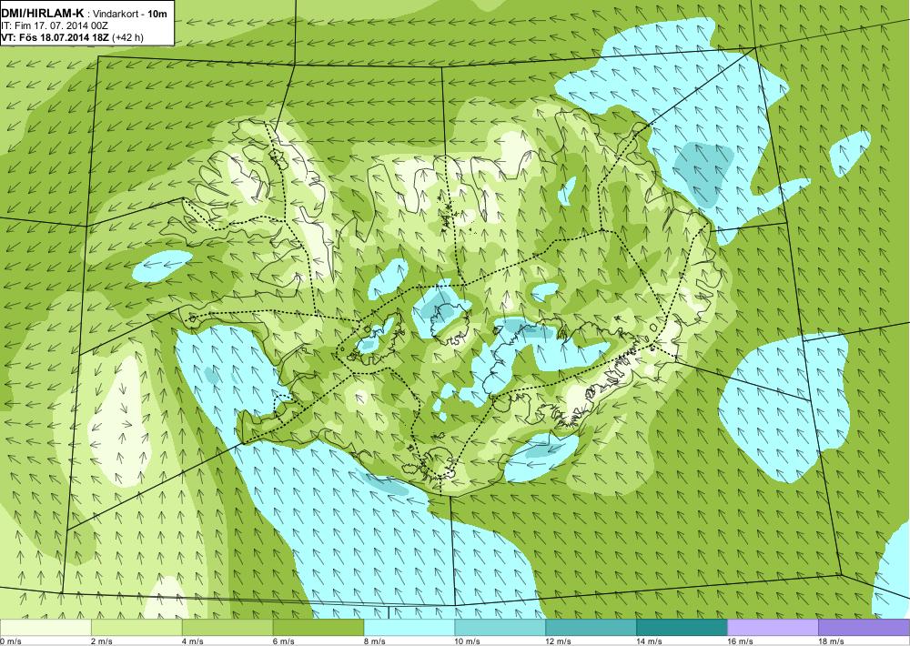Click the '12 m/s' legend label

pyautogui.click(x=559, y=641)
